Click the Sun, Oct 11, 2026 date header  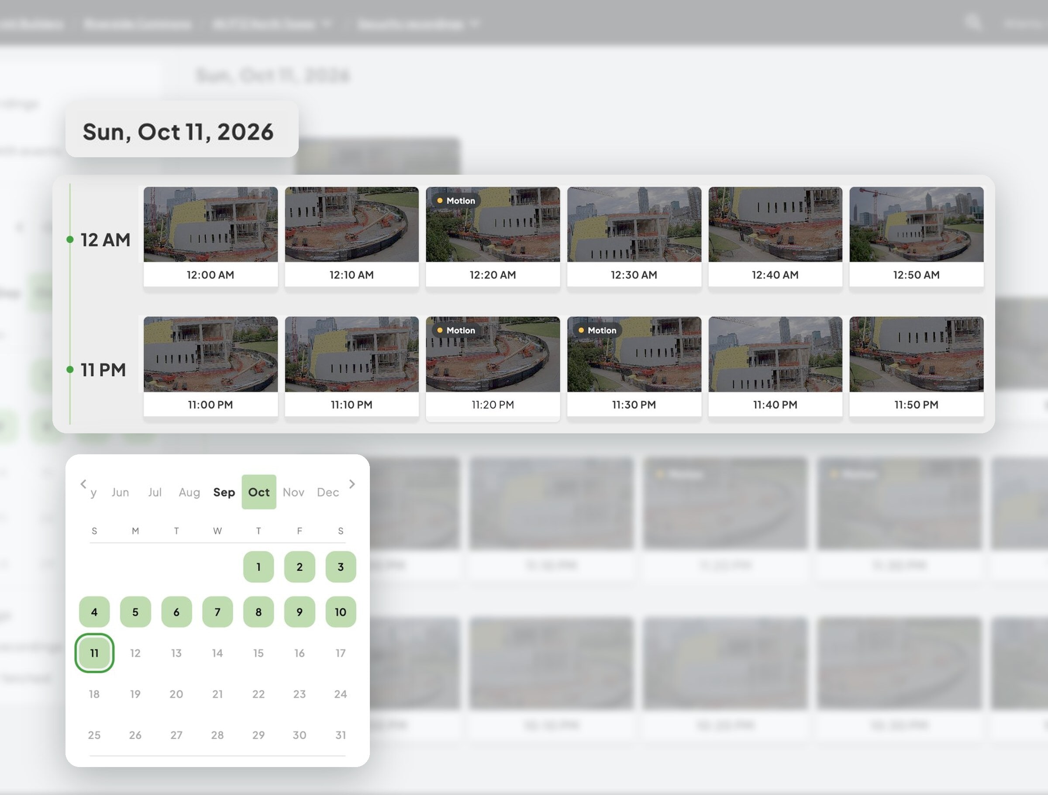(178, 131)
